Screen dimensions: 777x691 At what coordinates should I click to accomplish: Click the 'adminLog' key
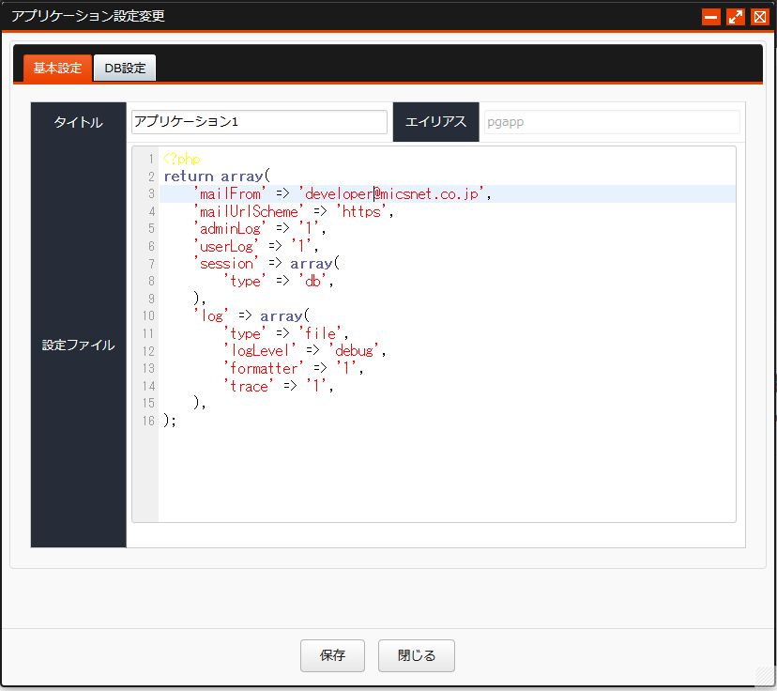click(x=230, y=229)
